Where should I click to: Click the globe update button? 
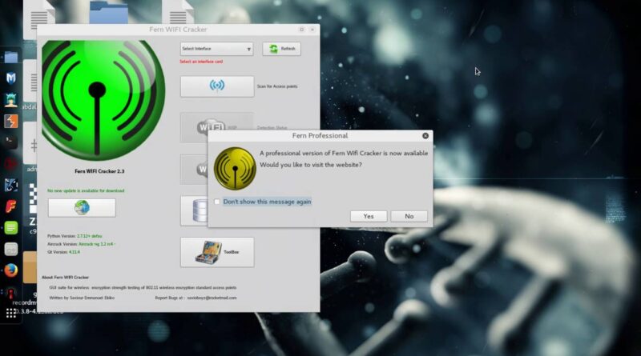82,208
